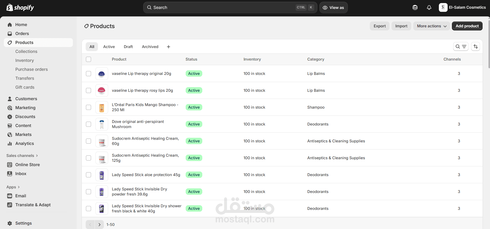Click the Markets globe icon
The height and width of the screenshot is (229, 490).
point(10,134)
